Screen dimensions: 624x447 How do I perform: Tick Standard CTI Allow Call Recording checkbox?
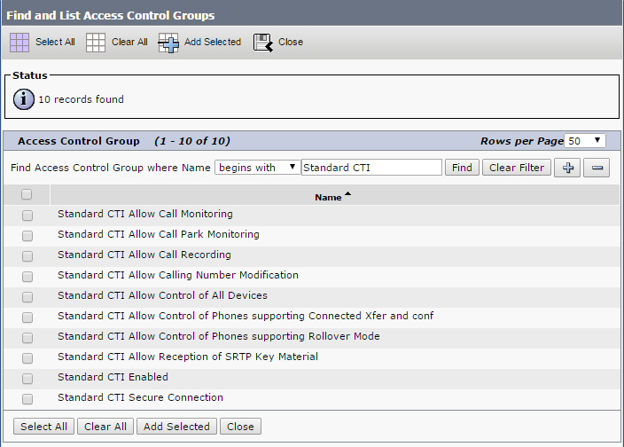tap(27, 255)
